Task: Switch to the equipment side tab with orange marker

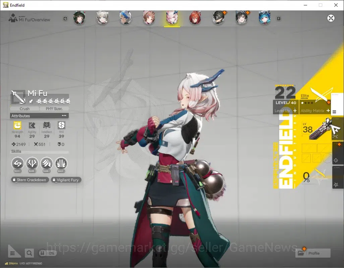Action: [338, 153]
